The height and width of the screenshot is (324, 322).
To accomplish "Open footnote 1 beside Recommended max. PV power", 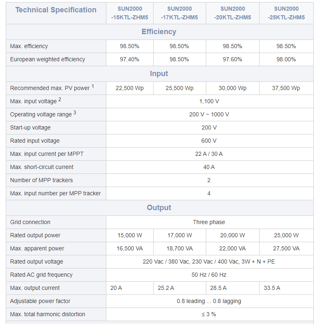I will tap(93, 86).
